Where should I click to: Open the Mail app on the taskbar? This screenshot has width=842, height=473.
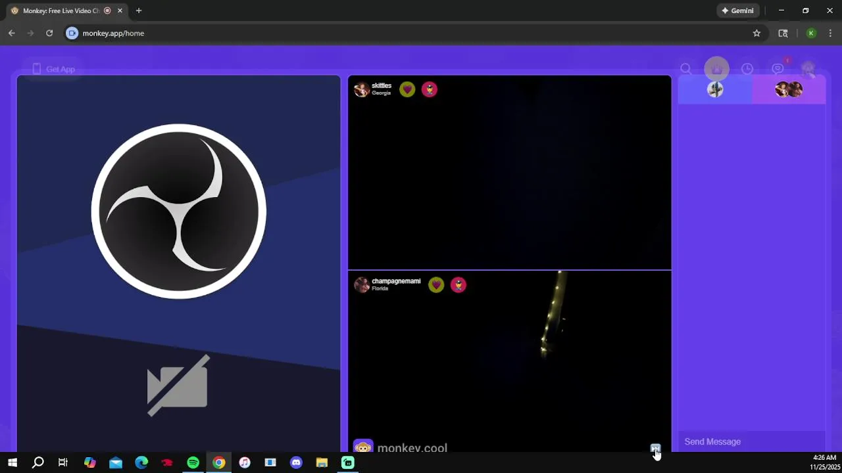pos(116,462)
